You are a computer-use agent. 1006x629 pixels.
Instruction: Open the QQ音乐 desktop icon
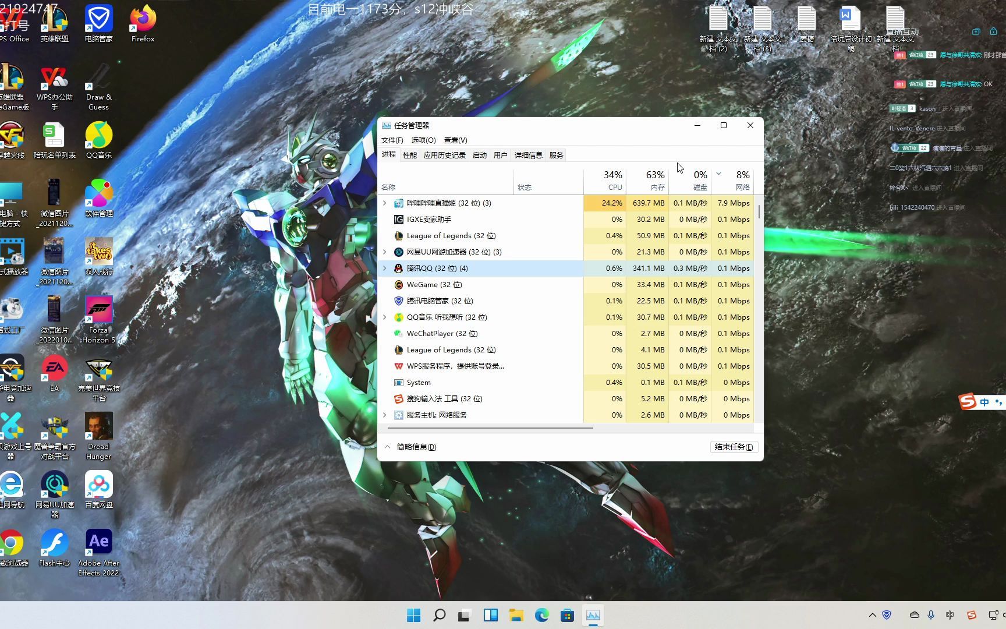98,140
